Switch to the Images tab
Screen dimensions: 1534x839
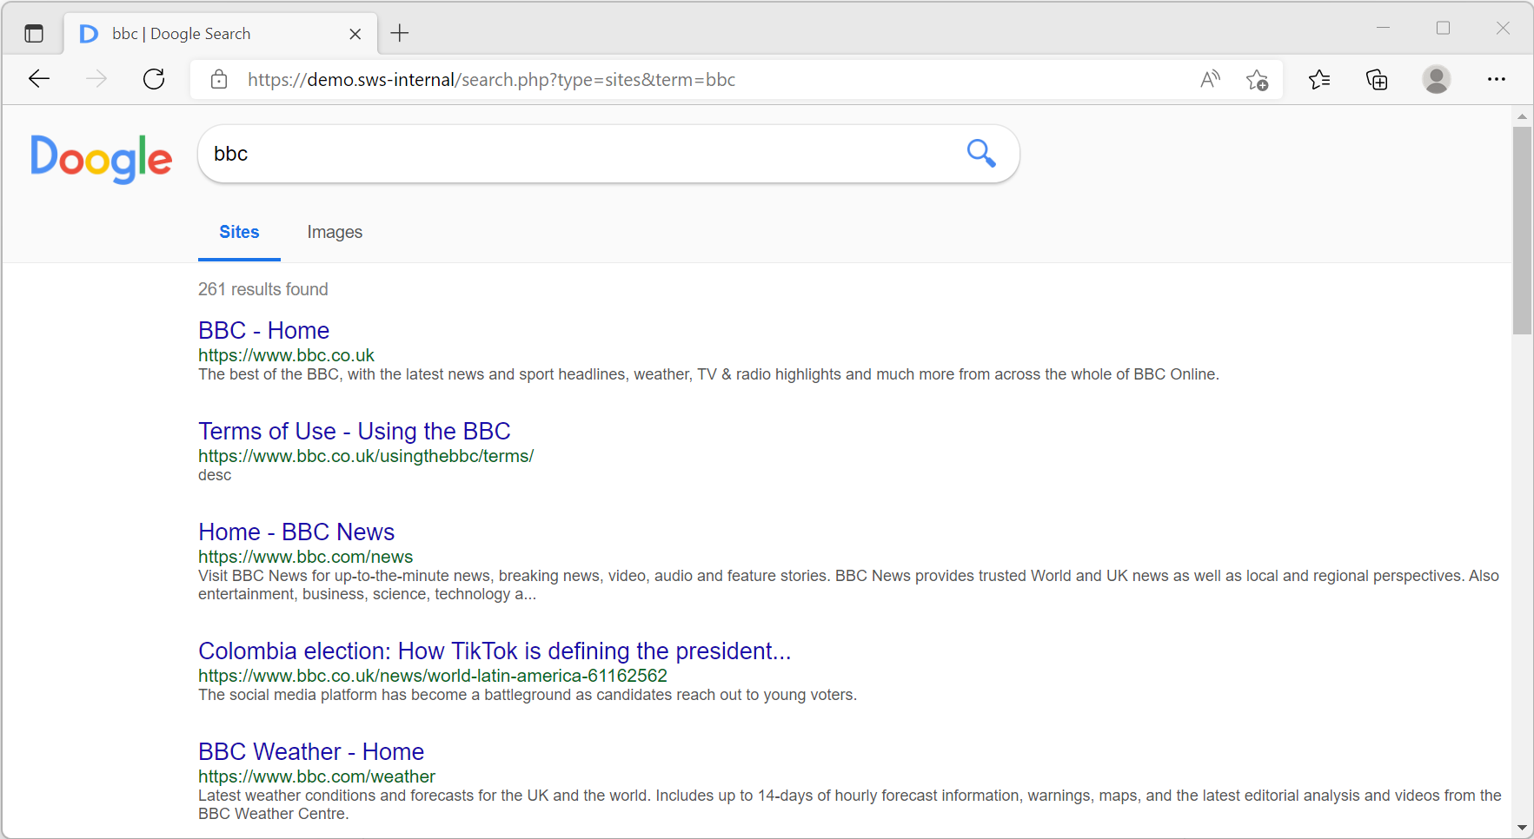(x=335, y=232)
